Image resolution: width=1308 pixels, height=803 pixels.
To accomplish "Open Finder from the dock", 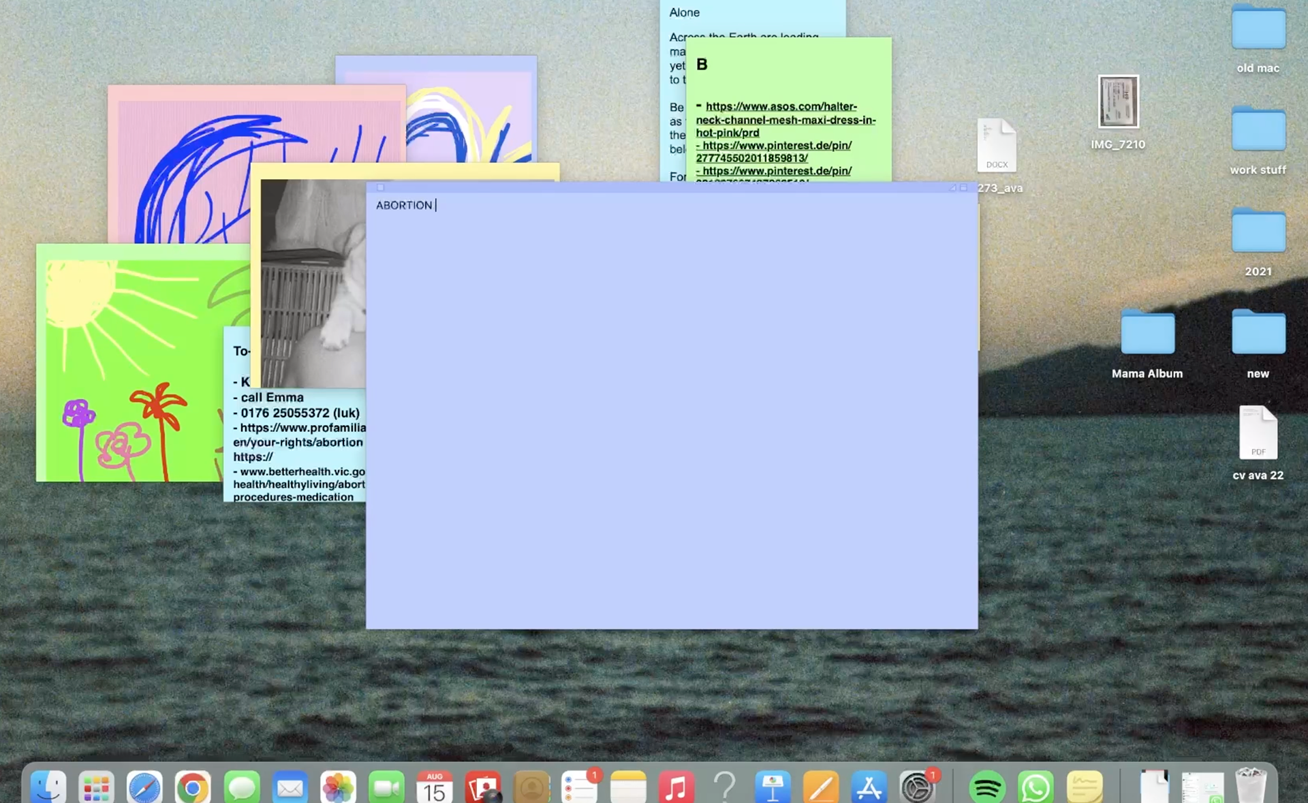I will pos(48,787).
